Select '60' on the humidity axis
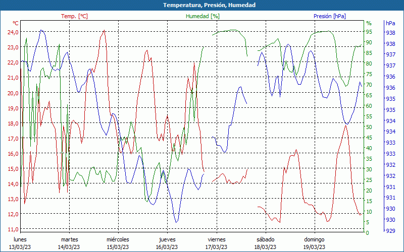Viewport: 404px width, 252px height. [369, 106]
